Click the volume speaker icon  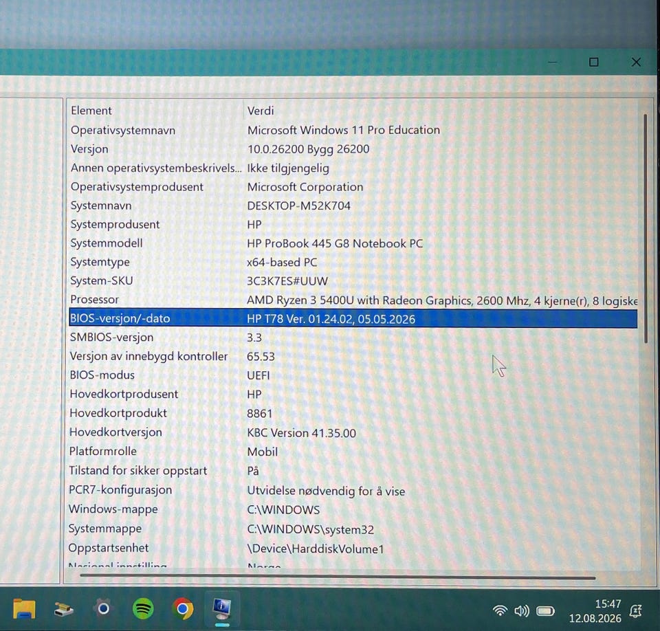[x=522, y=611]
